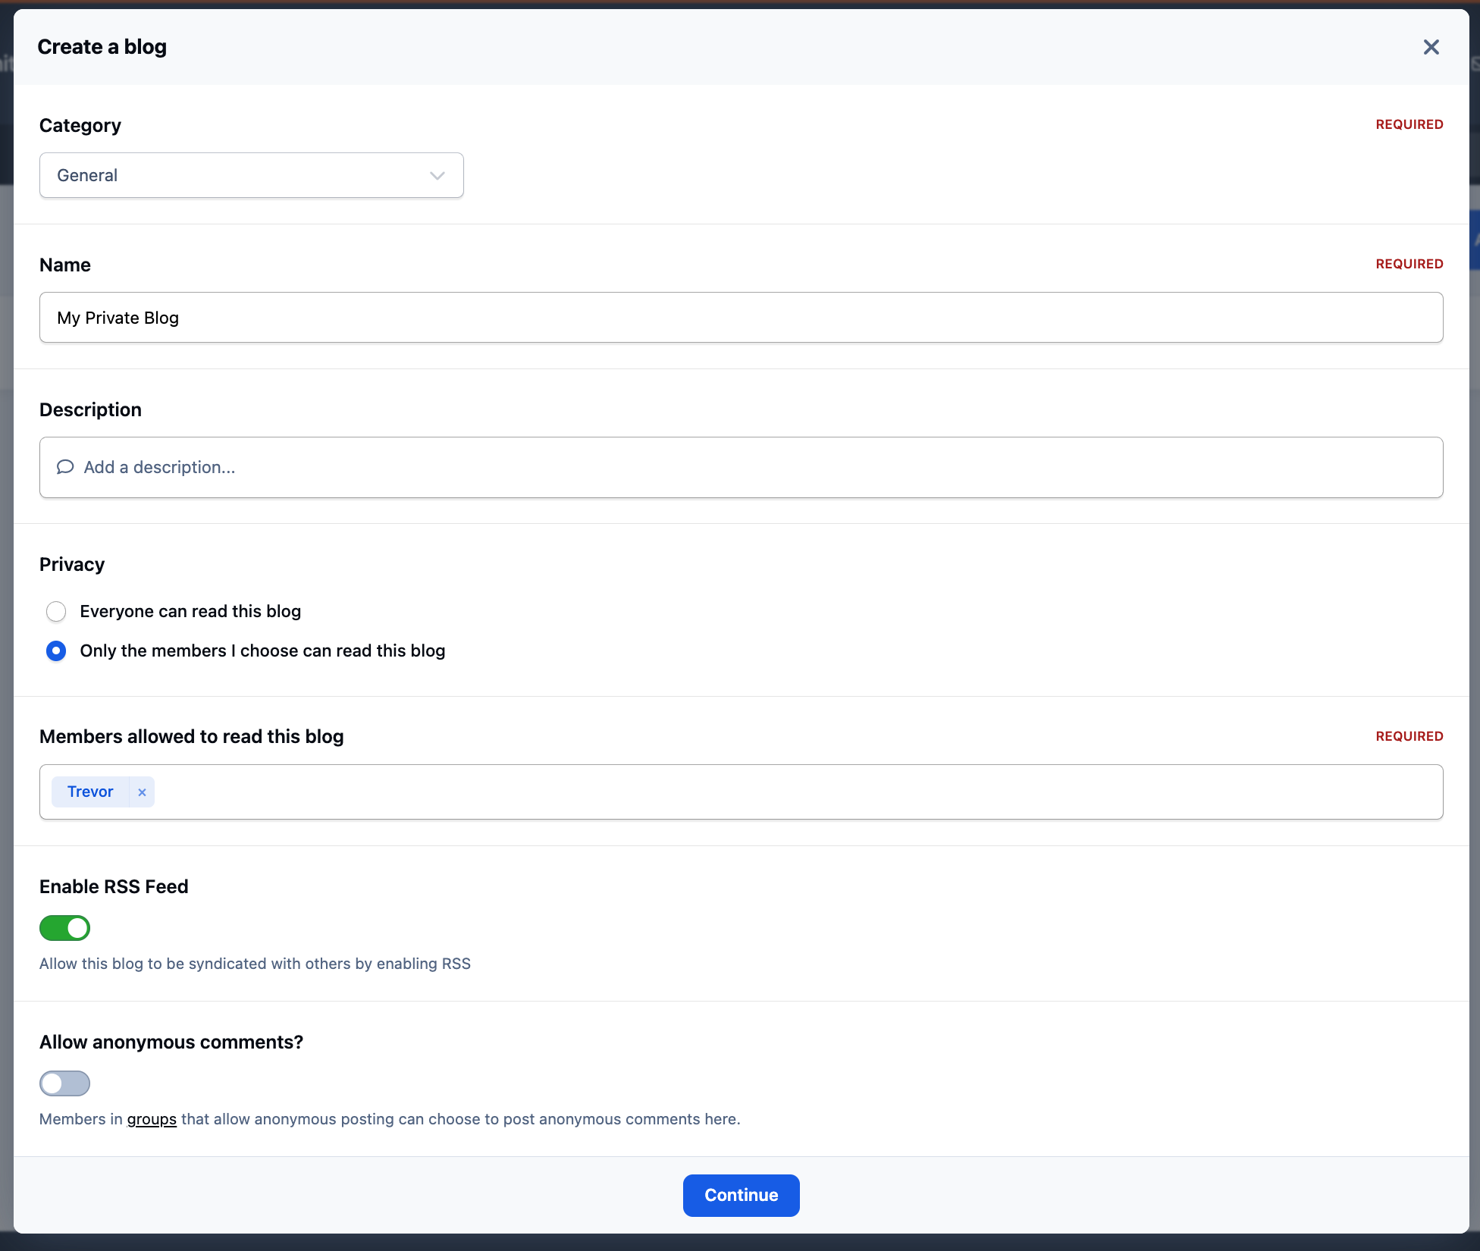
Task: Click the Trevor member tag
Action: click(90, 792)
